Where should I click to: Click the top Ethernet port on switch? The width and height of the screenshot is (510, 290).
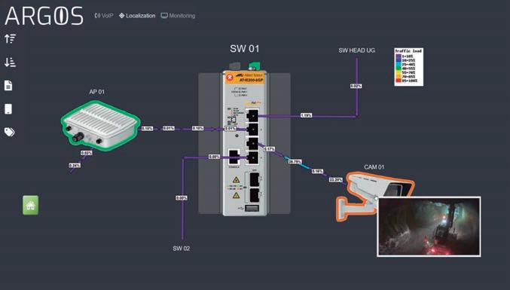pos(252,115)
